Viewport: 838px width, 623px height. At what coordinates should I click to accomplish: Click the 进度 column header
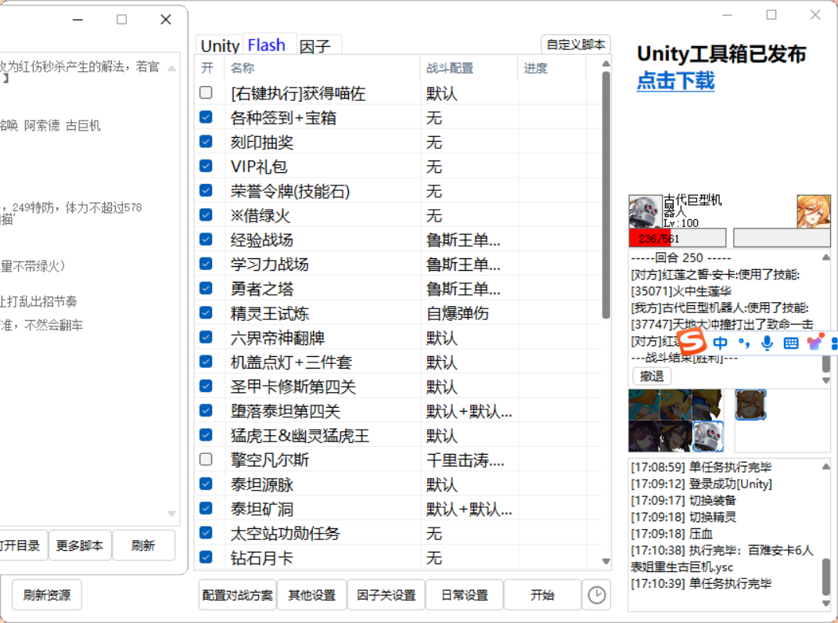point(552,68)
